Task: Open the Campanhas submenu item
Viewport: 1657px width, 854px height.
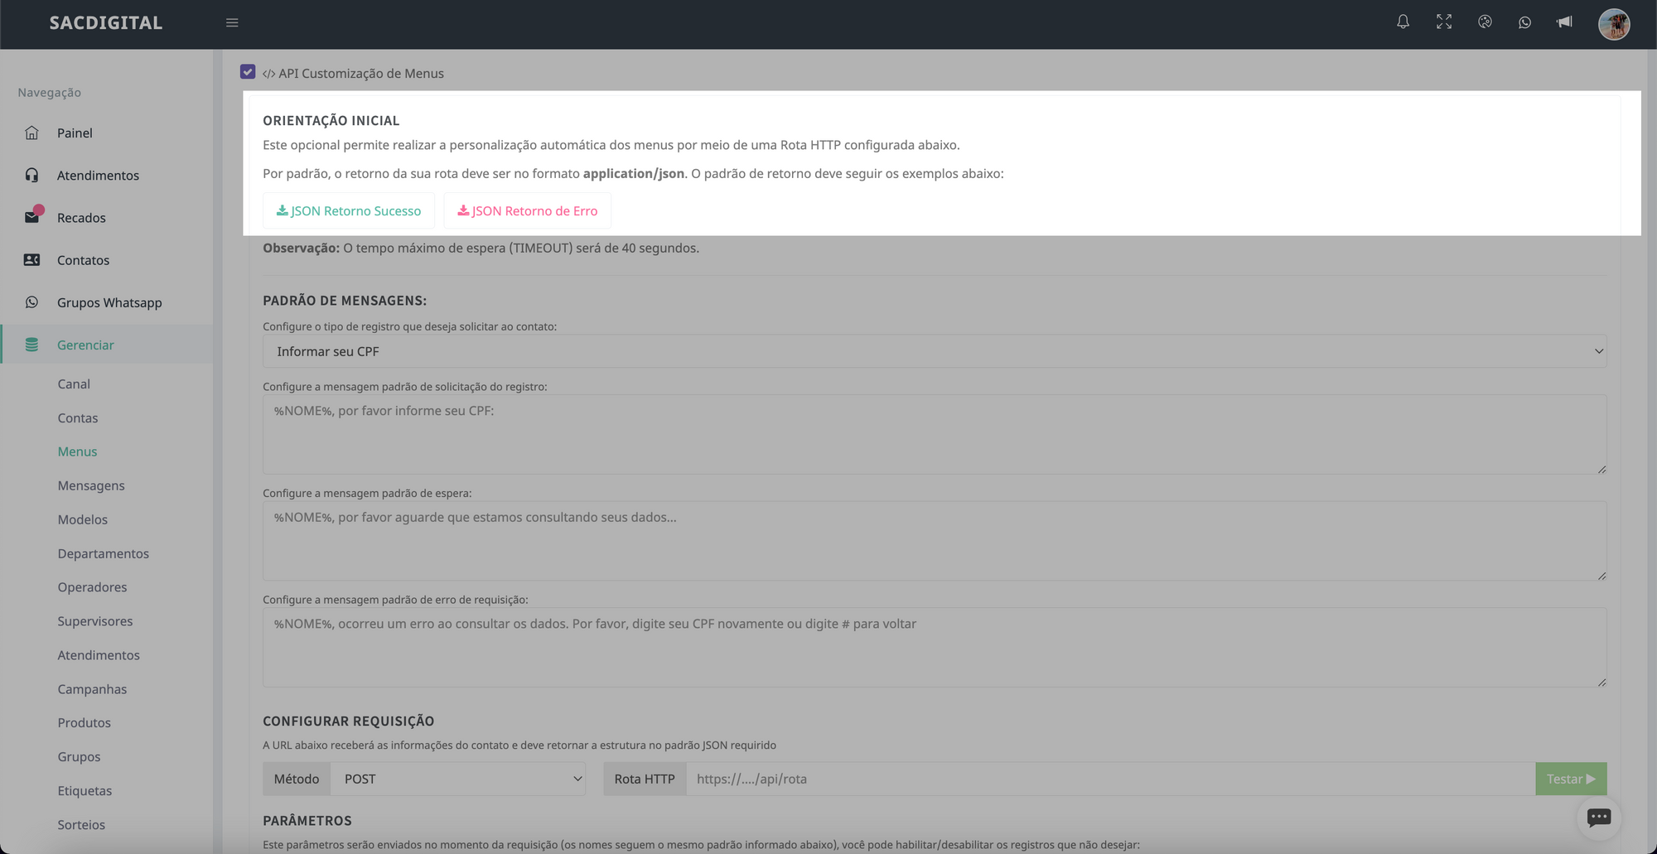Action: click(x=92, y=688)
